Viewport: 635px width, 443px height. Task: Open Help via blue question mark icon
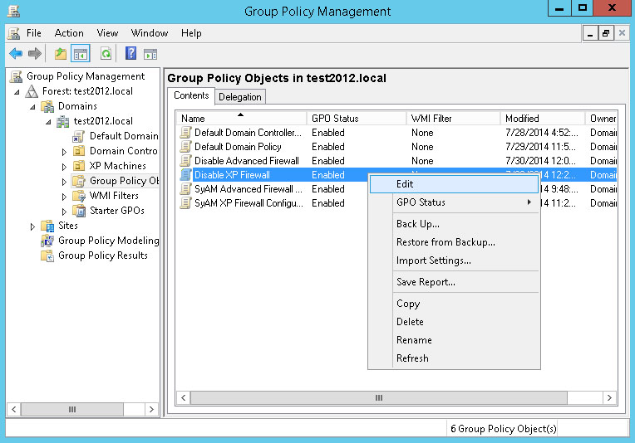pos(130,54)
